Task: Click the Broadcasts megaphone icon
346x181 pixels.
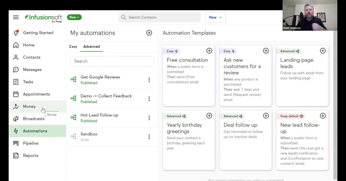Action: tap(16, 119)
